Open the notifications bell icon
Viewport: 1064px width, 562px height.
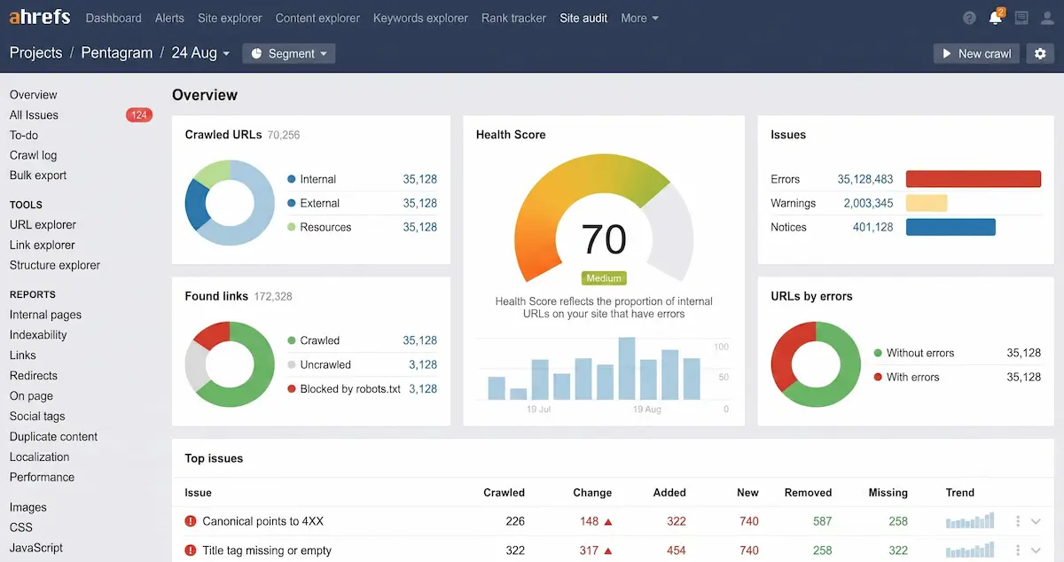pos(996,18)
